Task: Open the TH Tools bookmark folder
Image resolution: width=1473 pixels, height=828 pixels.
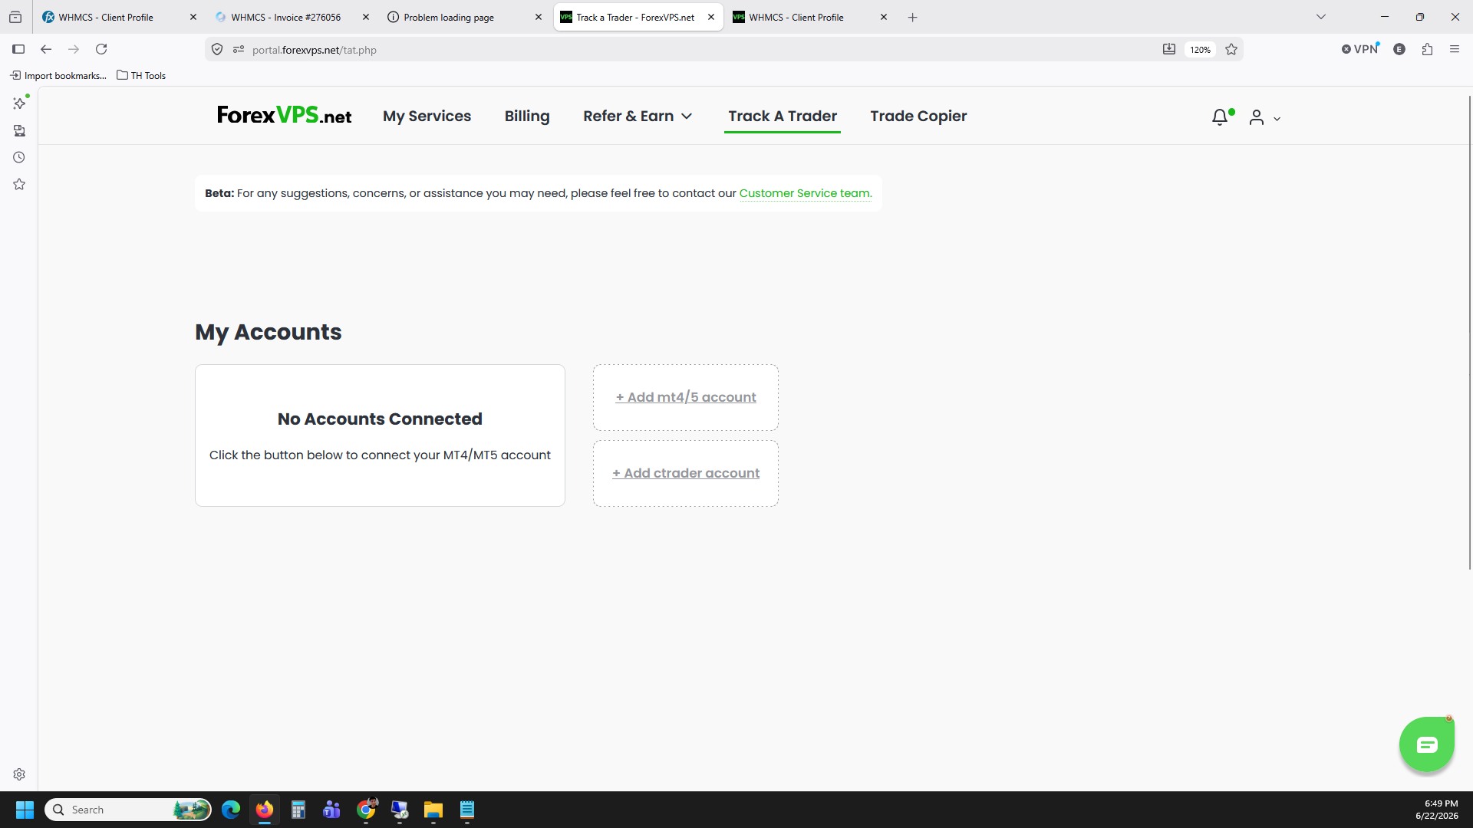Action: [141, 75]
